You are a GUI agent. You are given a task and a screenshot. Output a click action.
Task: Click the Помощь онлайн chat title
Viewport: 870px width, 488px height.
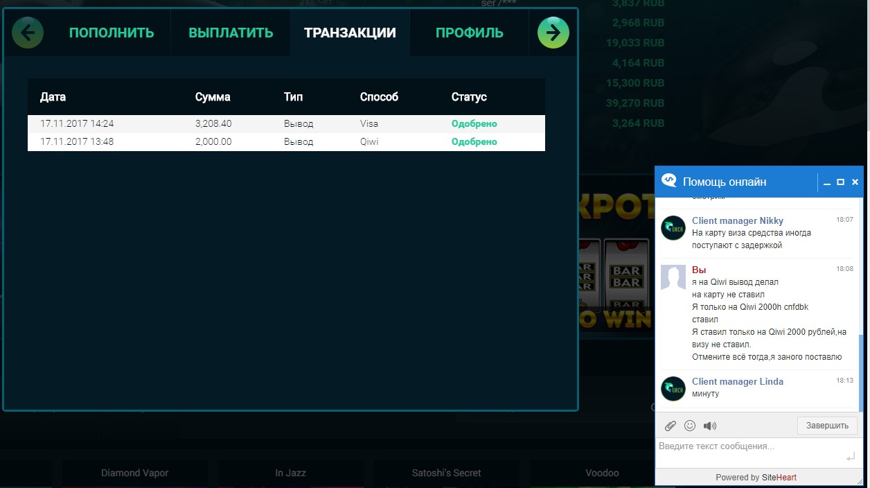tap(725, 182)
